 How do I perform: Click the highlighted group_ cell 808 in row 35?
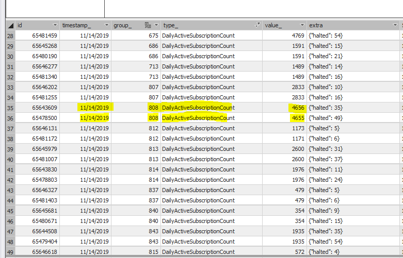point(153,108)
